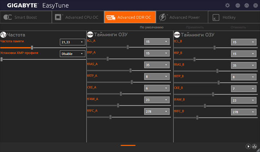
Task: Click the tRAS_B slider handle
Action: 217,71
